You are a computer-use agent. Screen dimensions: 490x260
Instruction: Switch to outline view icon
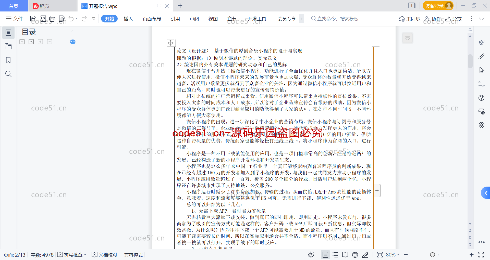tap(335, 255)
